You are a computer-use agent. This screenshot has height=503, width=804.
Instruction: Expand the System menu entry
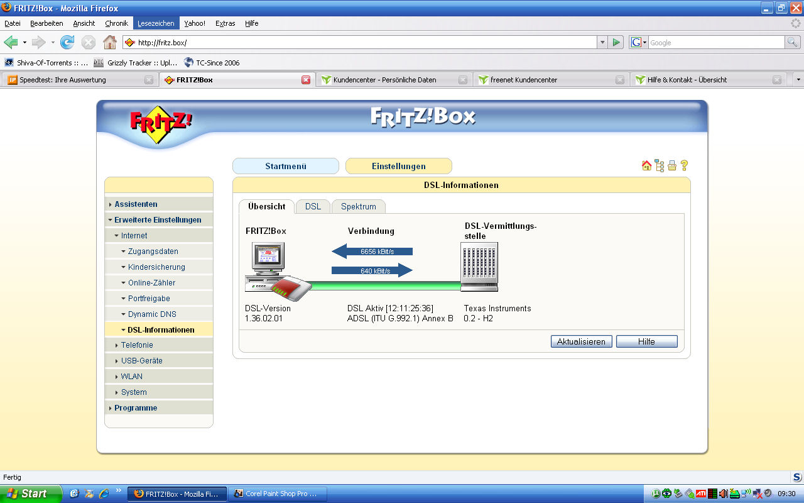pyautogui.click(x=134, y=392)
